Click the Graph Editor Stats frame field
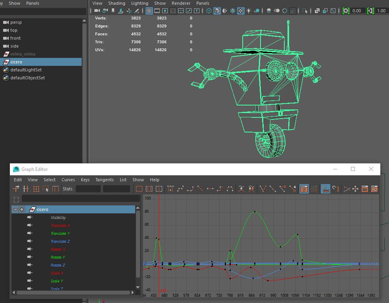This screenshot has width=389, height=303. pos(88,189)
